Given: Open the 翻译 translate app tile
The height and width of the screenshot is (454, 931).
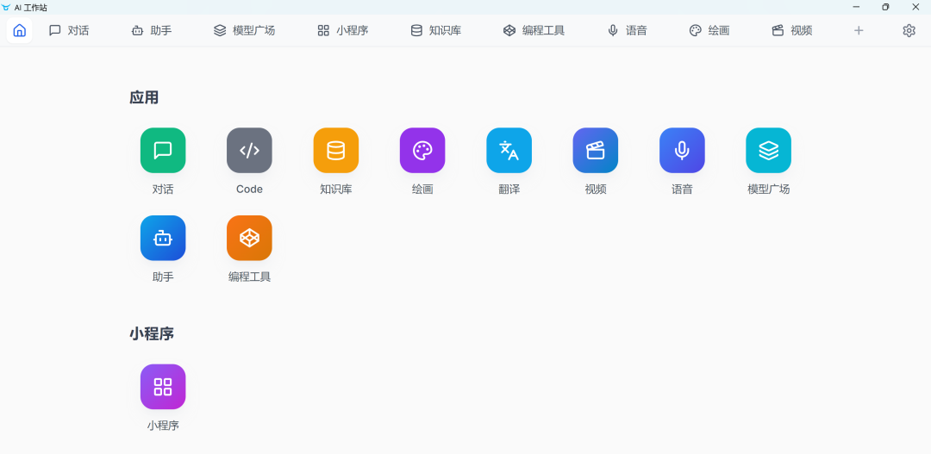Looking at the screenshot, I should coord(509,150).
